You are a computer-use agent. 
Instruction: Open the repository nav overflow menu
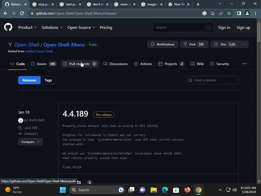click(244, 64)
